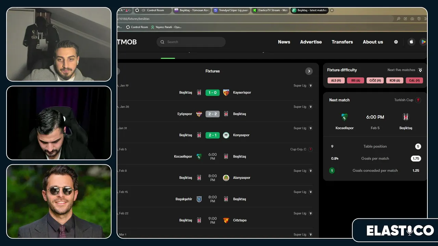Click the zoom magnifier icon in address bar
Screen dimensions: 438x246
click(x=399, y=19)
